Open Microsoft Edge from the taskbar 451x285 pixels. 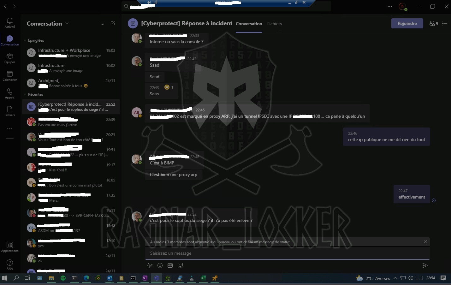coord(86,278)
